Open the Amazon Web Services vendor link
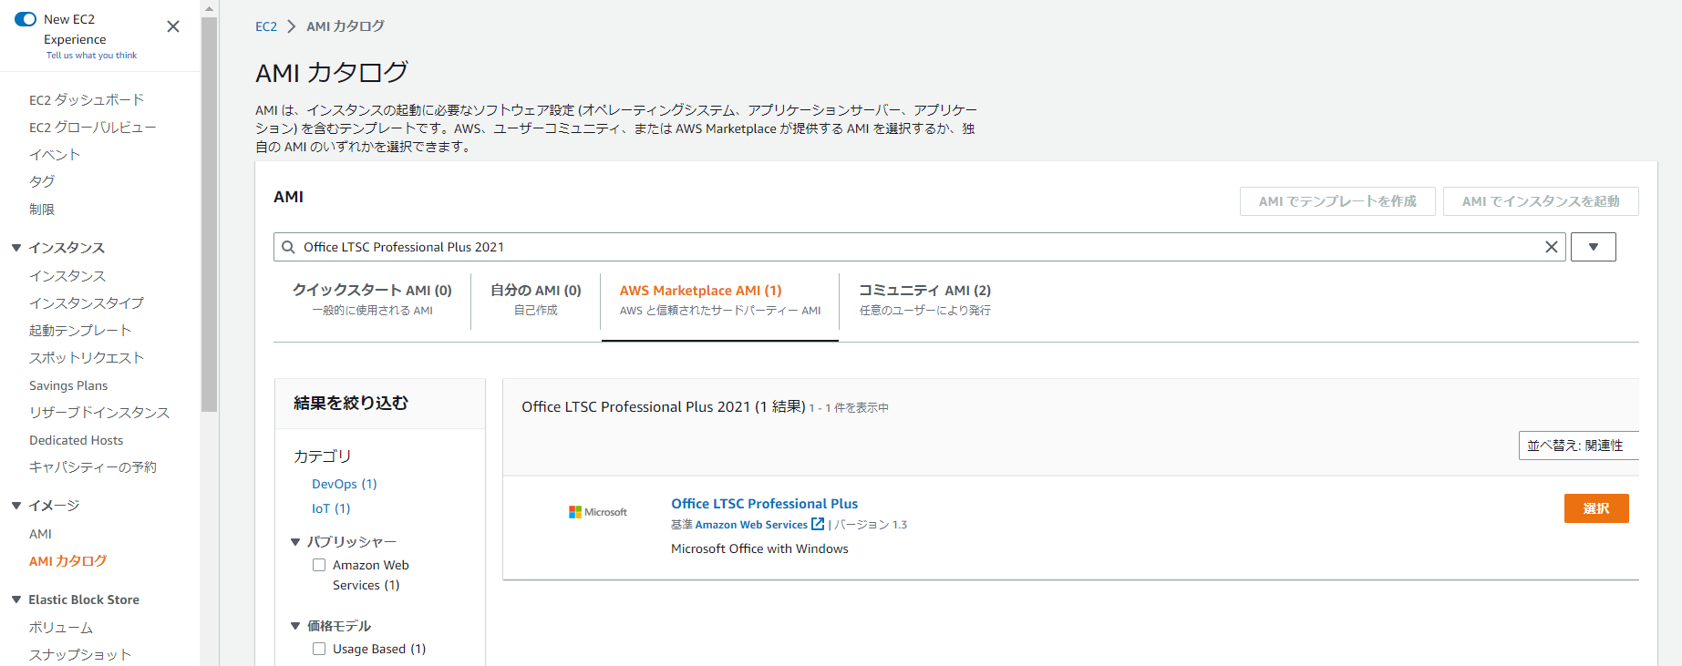Image resolution: width=1682 pixels, height=666 pixels. point(751,525)
